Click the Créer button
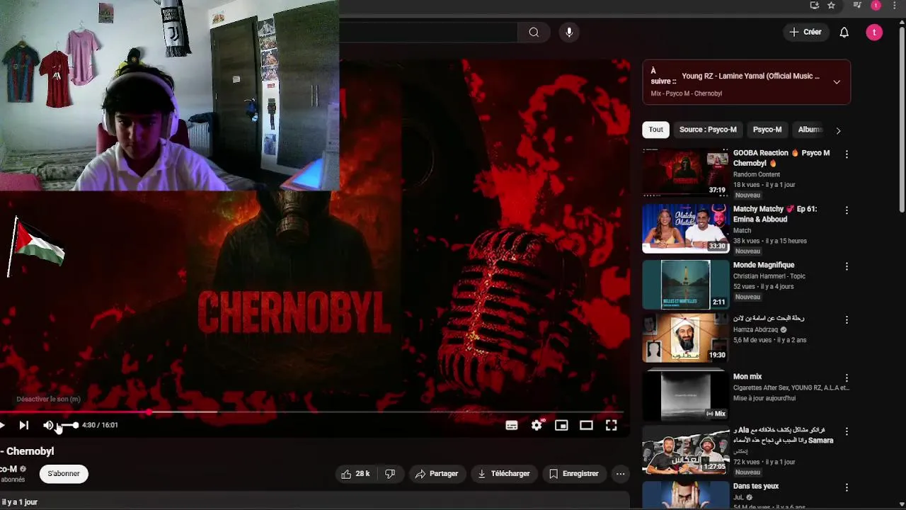The height and width of the screenshot is (510, 906). [805, 32]
